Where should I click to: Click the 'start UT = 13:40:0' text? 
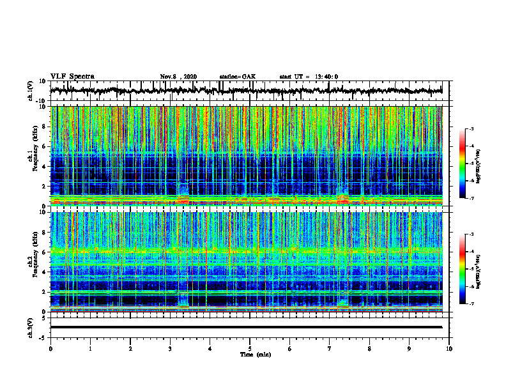coord(309,77)
